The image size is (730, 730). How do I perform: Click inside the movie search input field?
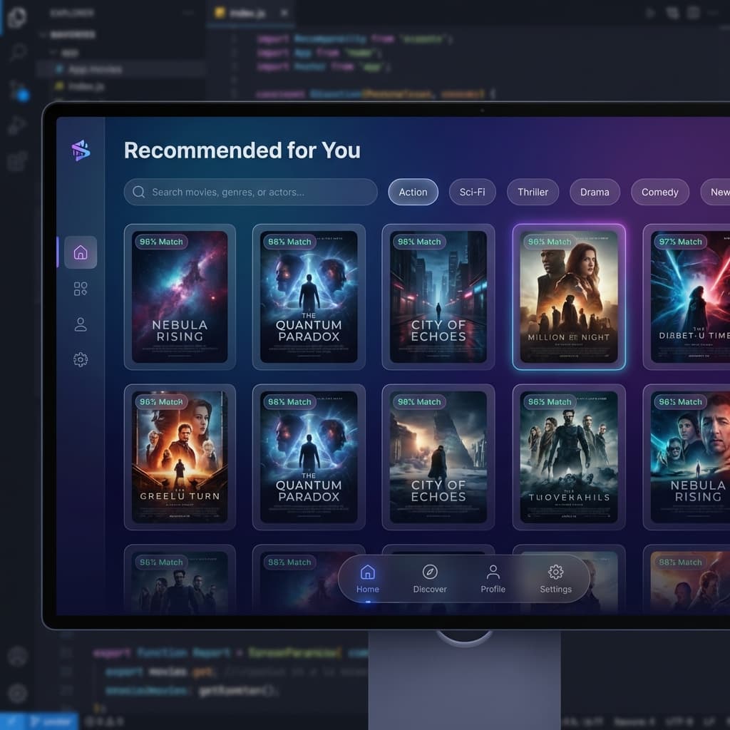pyautogui.click(x=250, y=192)
